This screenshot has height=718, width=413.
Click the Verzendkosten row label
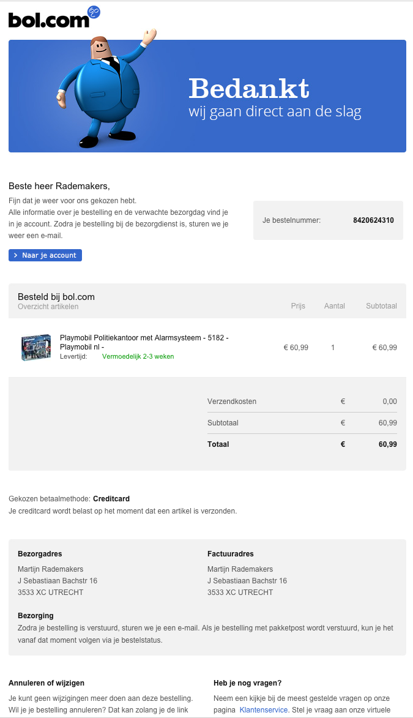pos(232,402)
